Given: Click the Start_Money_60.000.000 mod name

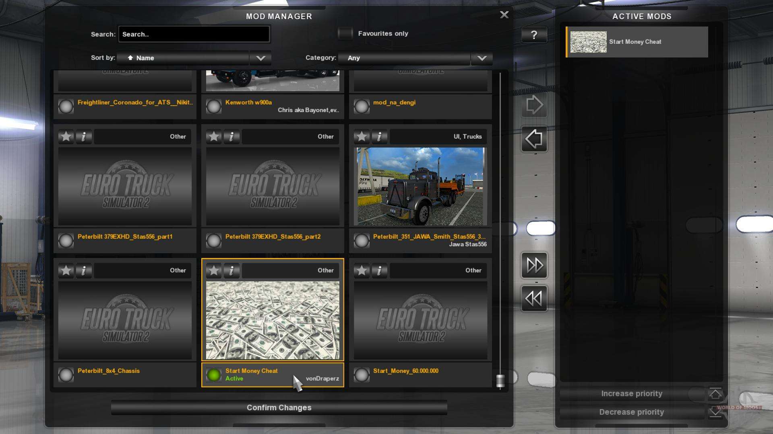Looking at the screenshot, I should coord(405,371).
